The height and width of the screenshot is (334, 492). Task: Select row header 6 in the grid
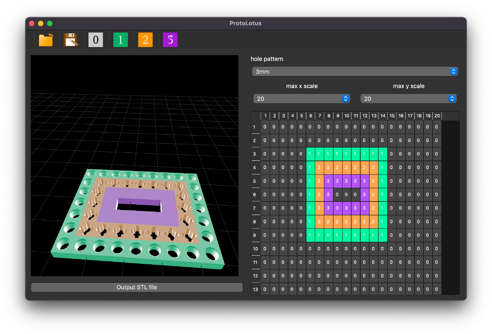pyautogui.click(x=256, y=195)
